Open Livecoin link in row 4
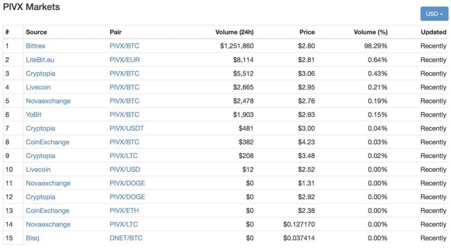Image resolution: width=451 pixels, height=248 pixels. point(38,87)
